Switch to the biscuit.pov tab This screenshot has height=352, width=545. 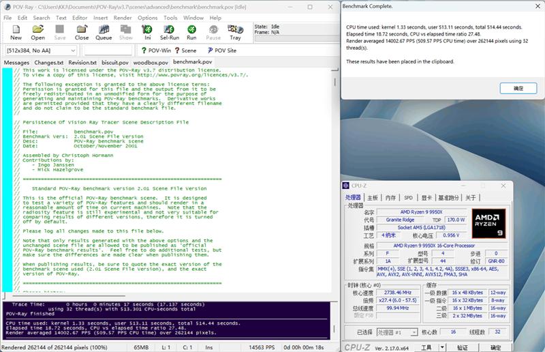(115, 63)
